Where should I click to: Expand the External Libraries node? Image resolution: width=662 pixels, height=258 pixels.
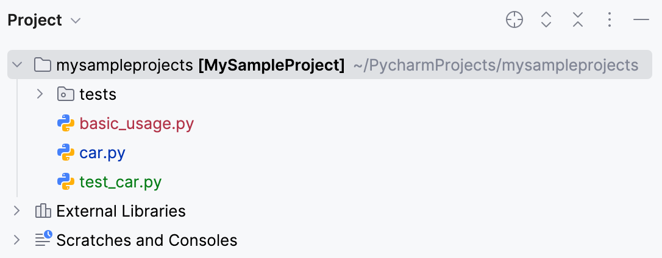[x=17, y=211]
